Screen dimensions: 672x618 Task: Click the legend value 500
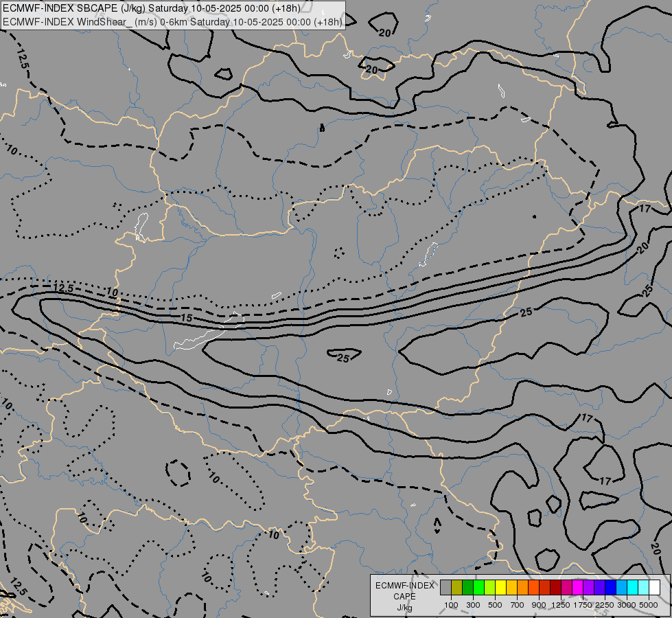[x=495, y=605]
